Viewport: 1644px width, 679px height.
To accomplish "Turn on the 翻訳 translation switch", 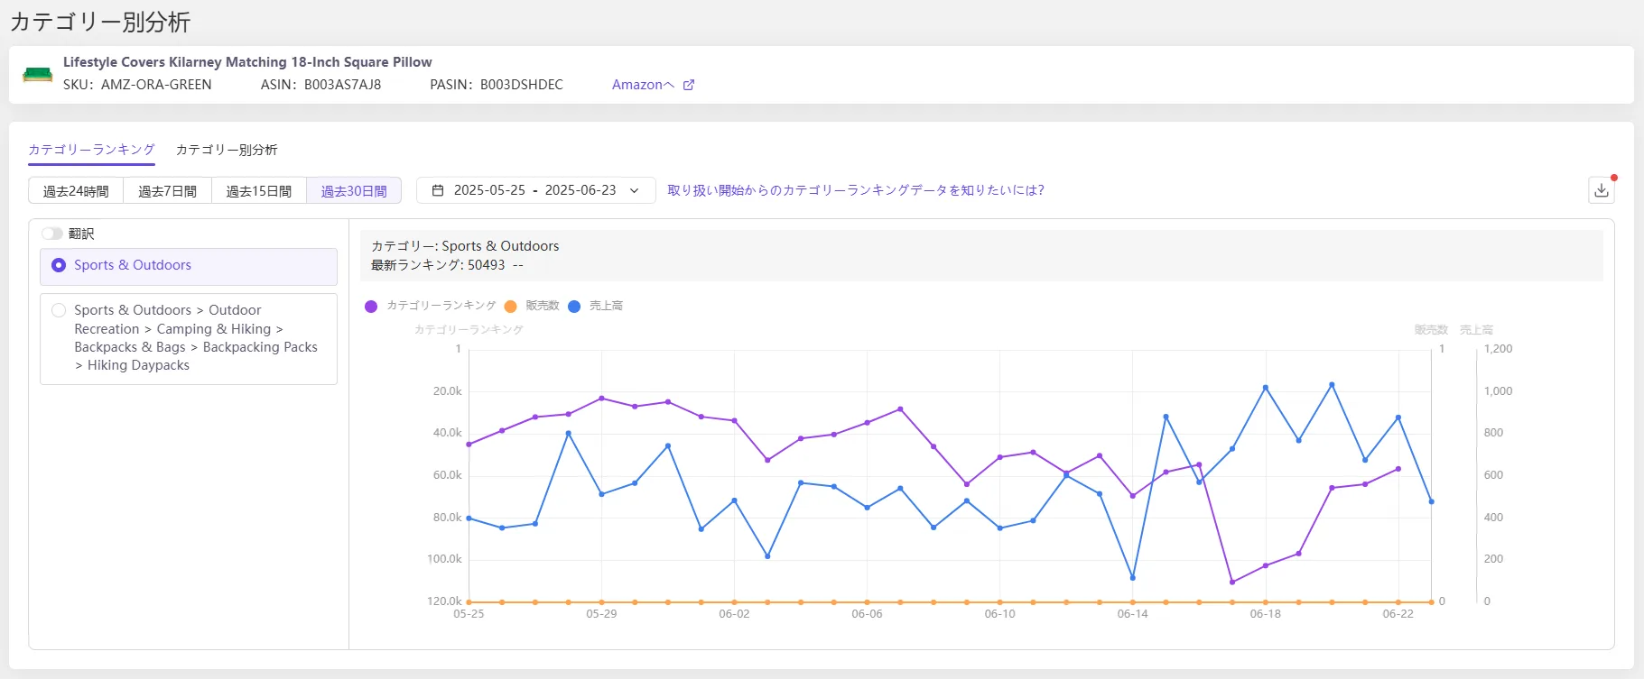I will 52,234.
